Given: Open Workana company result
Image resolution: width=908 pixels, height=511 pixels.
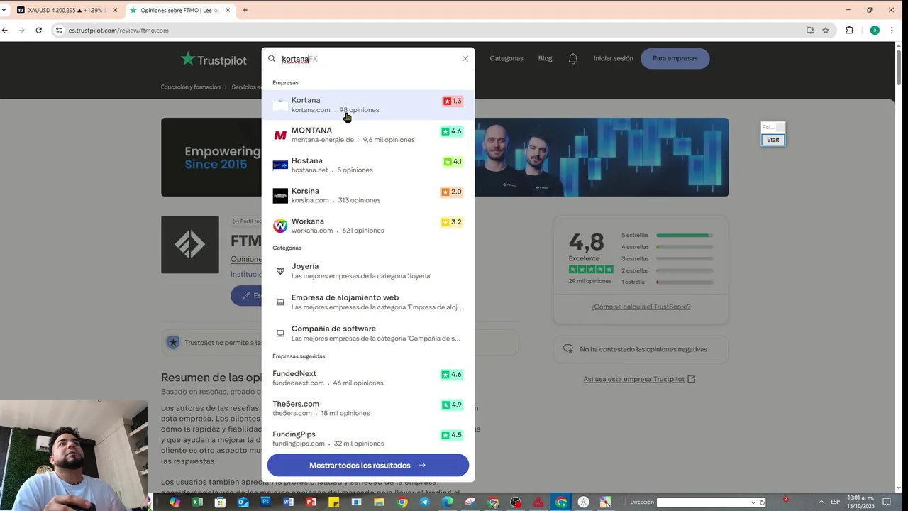Looking at the screenshot, I should pyautogui.click(x=368, y=226).
